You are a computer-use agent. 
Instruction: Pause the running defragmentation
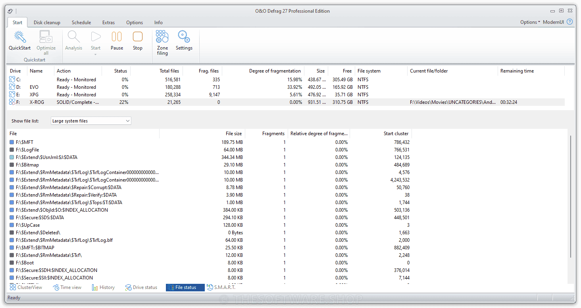click(x=117, y=37)
